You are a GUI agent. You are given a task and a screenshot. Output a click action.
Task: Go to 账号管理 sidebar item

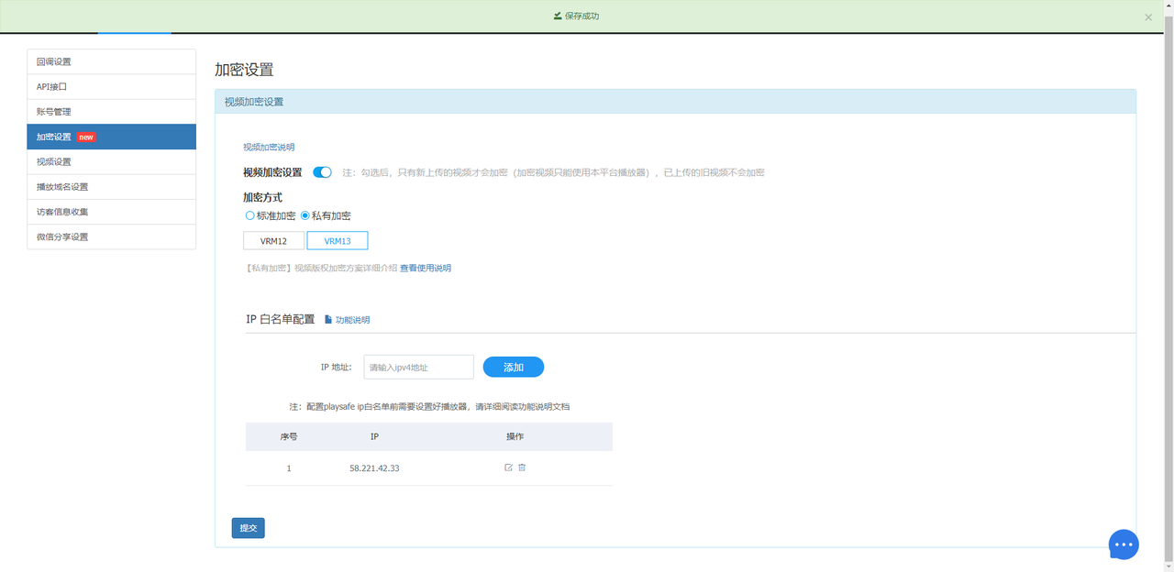point(111,112)
